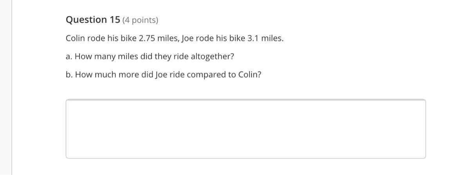
Task: Click inside the answer text box
Action: pyautogui.click(x=246, y=129)
